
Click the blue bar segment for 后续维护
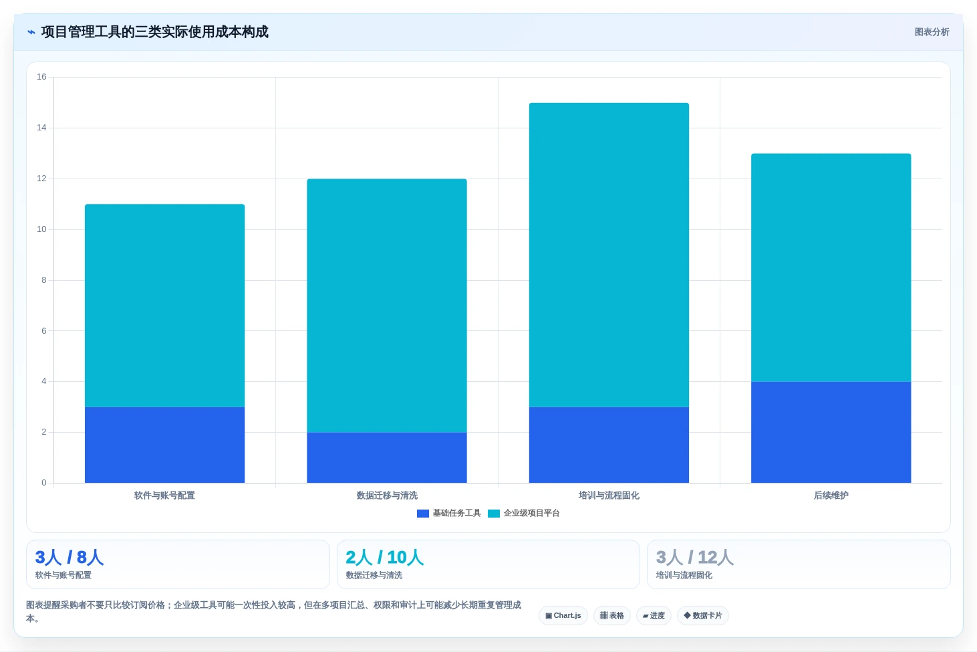(x=831, y=432)
